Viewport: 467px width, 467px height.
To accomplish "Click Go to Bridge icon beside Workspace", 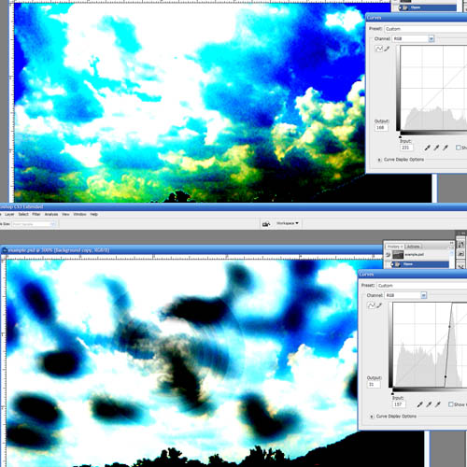I will pos(266,223).
